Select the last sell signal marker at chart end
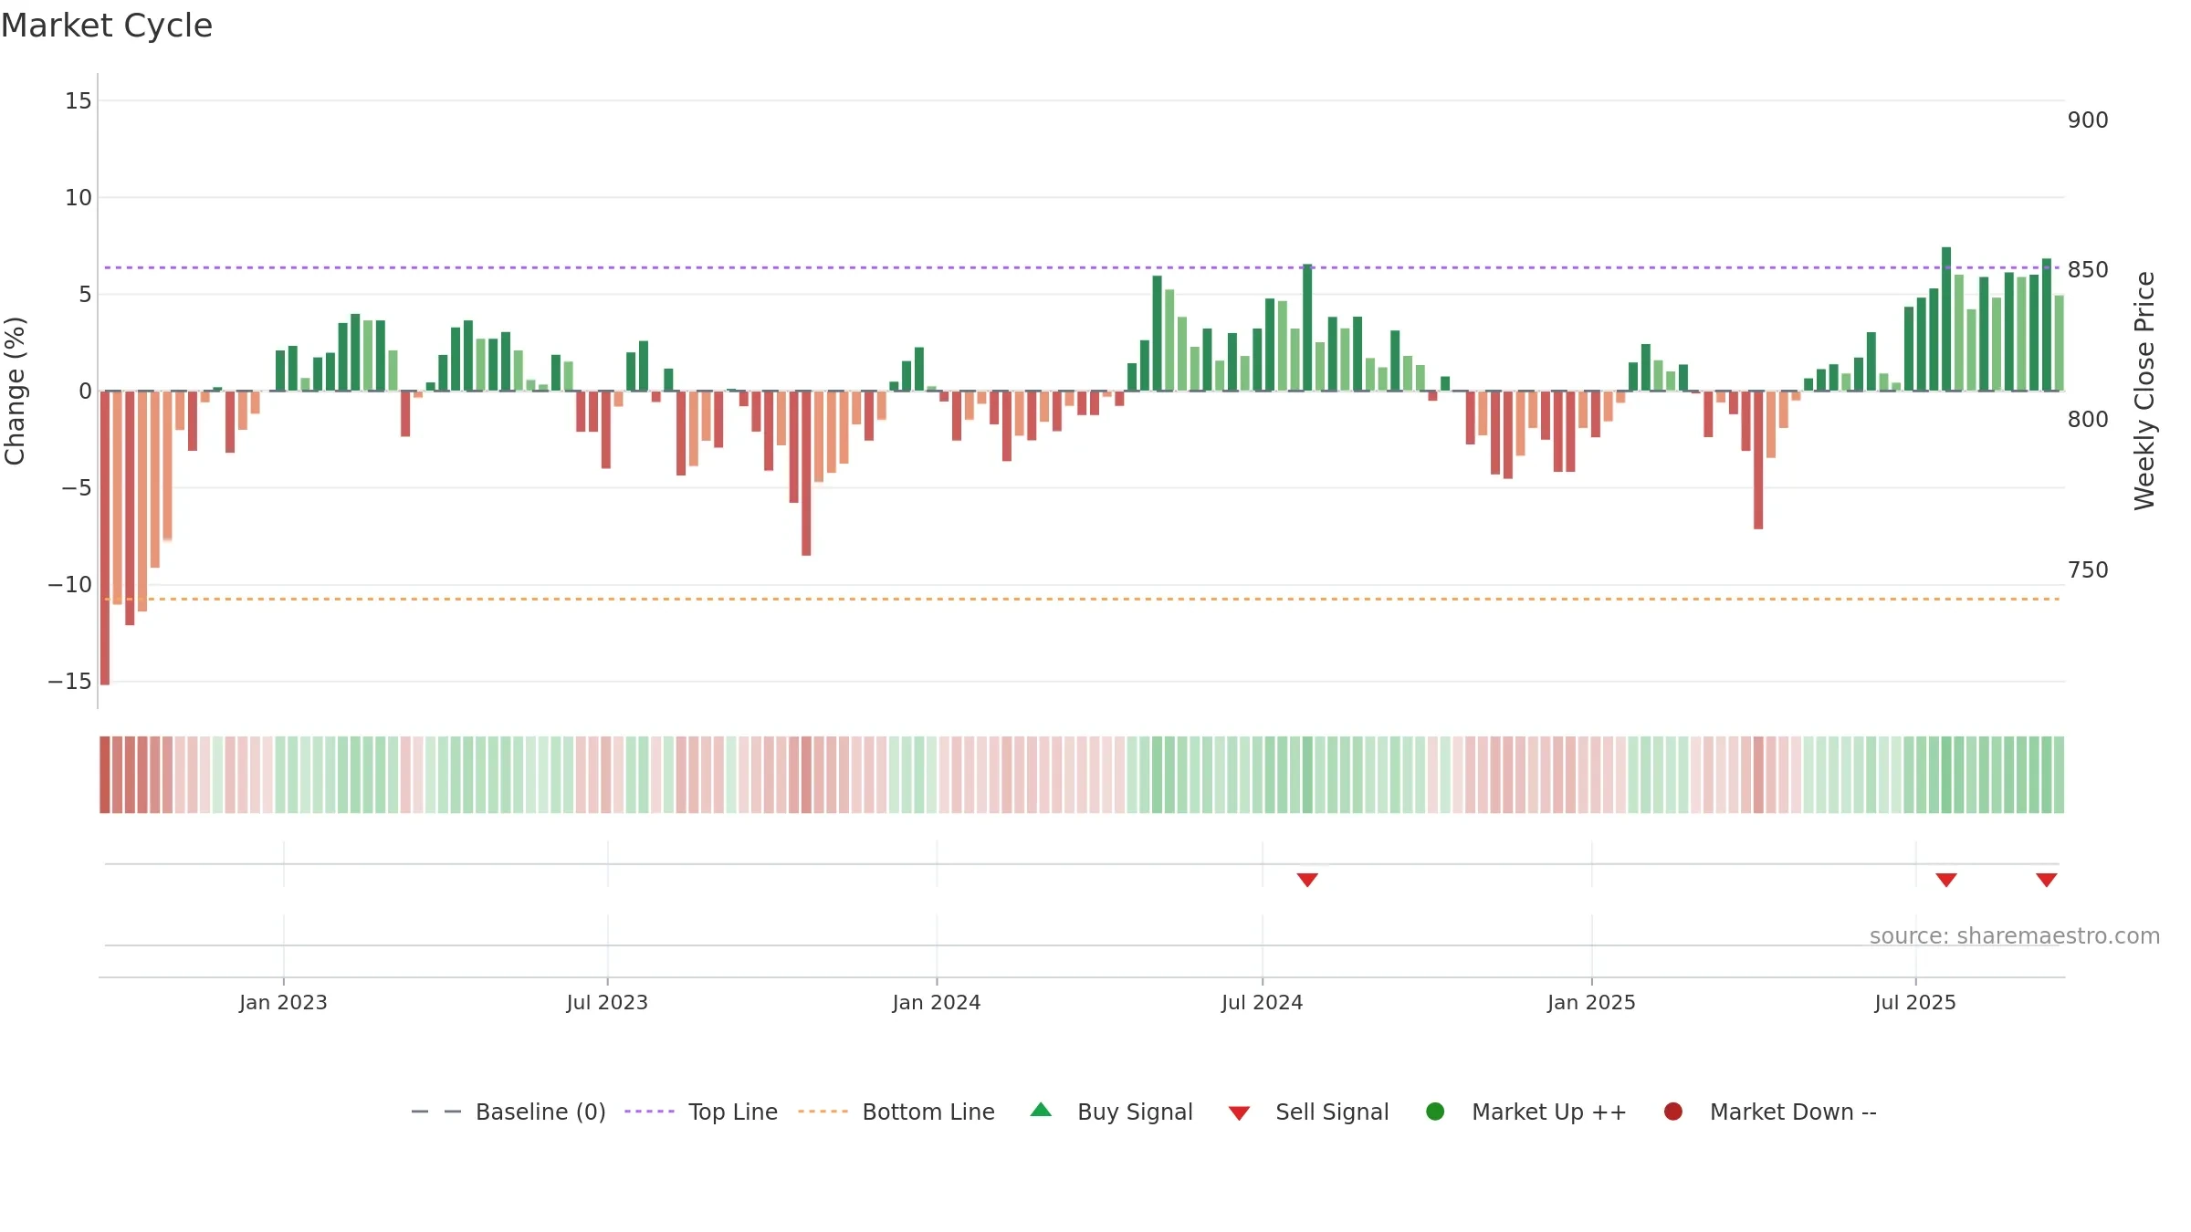This screenshot has height=1232, width=2191. (x=2047, y=880)
